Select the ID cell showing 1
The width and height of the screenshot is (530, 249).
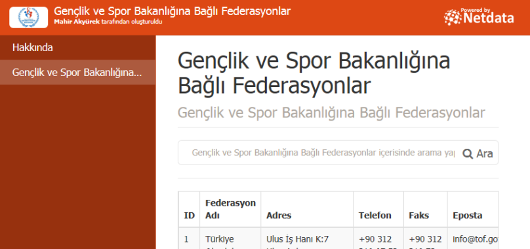tap(190, 239)
